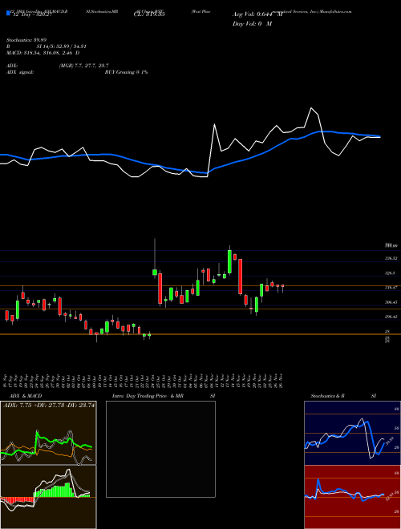Click the 306.45 price axis label
The height and width of the screenshot is (529, 401).
coord(391,302)
